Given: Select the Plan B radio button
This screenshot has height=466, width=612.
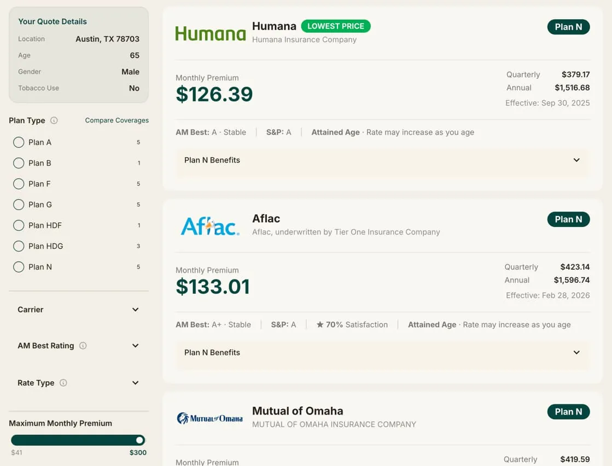Looking at the screenshot, I should 19,163.
